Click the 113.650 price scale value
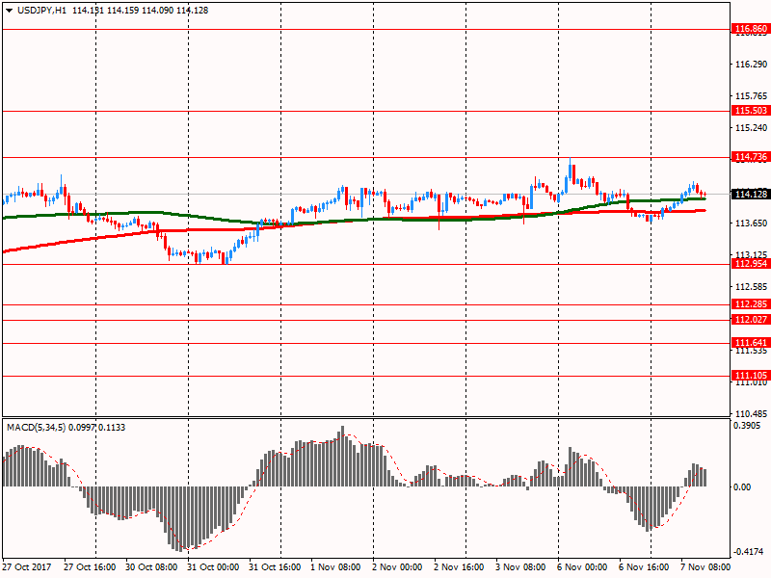This screenshot has height=578, width=771. (x=751, y=223)
